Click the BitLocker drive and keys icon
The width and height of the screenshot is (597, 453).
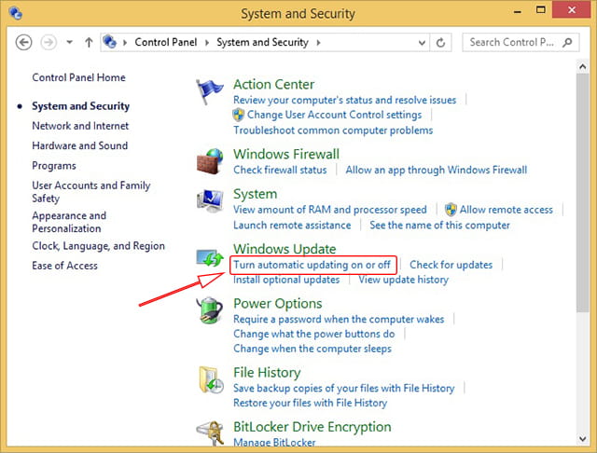pyautogui.click(x=210, y=432)
